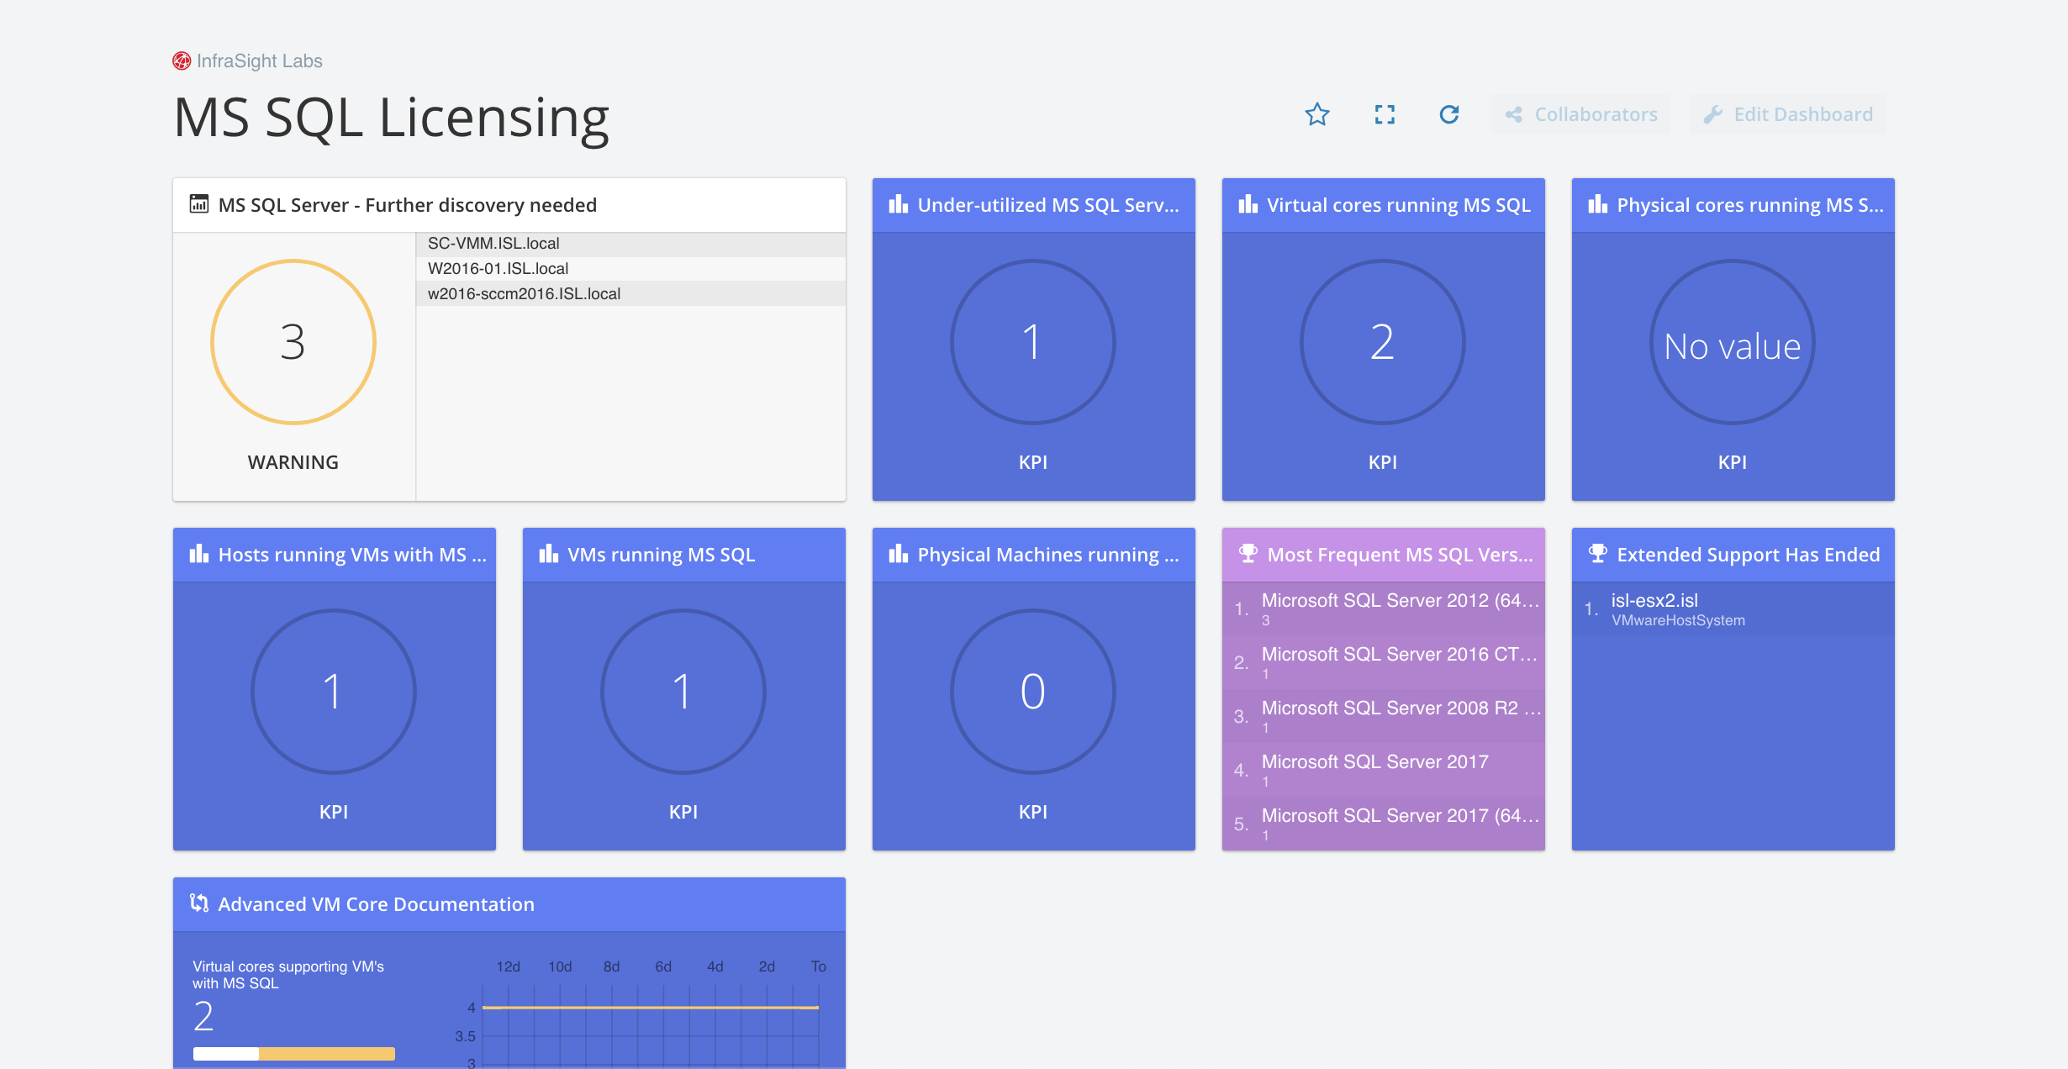Select W2016-01.ISL.local row
Image resolution: width=2068 pixels, height=1069 pixels.
click(x=630, y=269)
